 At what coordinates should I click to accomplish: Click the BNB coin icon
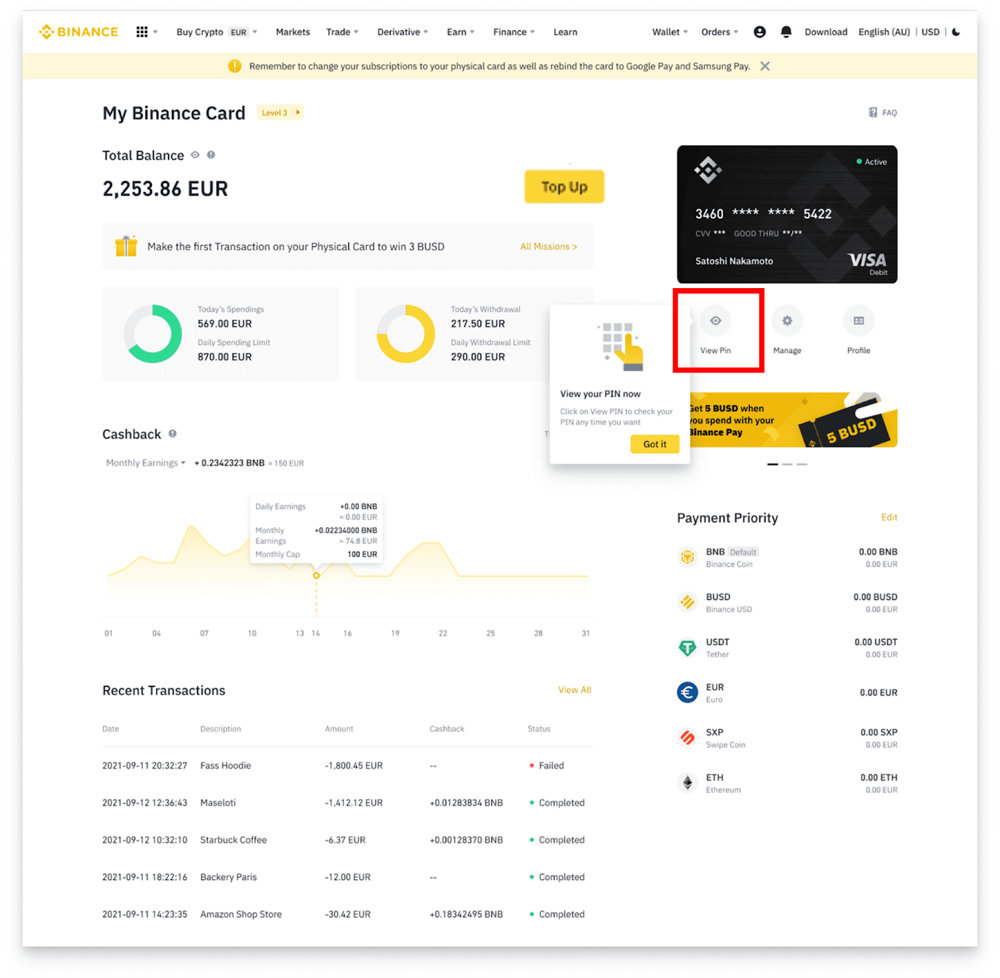click(x=687, y=557)
